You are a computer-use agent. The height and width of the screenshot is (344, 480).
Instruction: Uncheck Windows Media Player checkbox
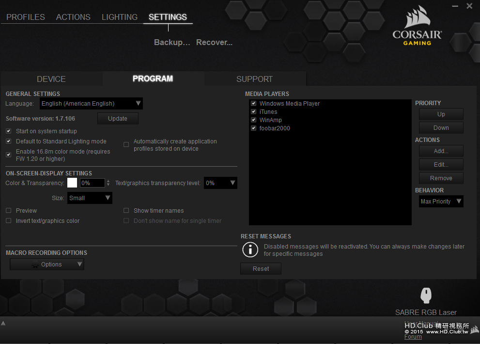(x=253, y=104)
